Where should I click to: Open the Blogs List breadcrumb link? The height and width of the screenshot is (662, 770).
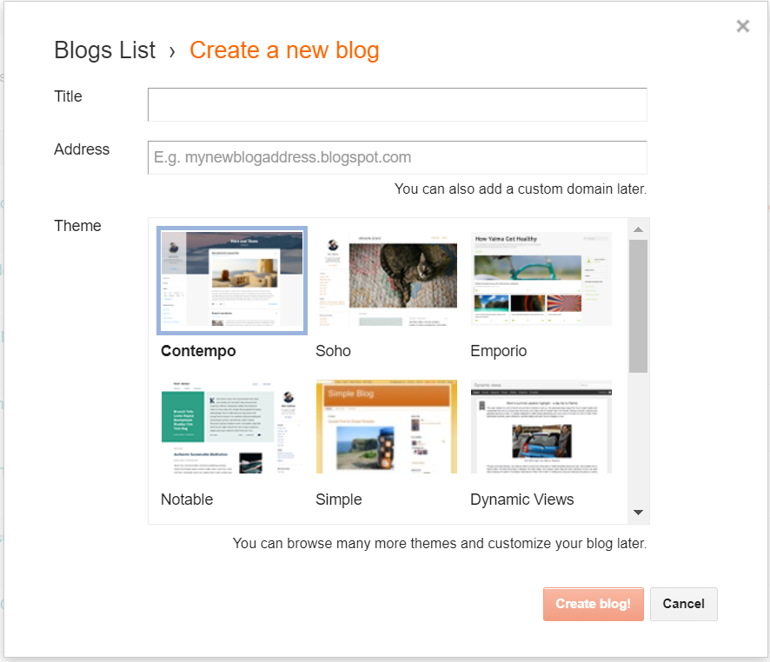(104, 50)
